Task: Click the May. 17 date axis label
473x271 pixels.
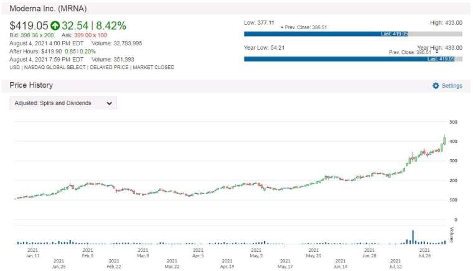Action: coord(285,264)
